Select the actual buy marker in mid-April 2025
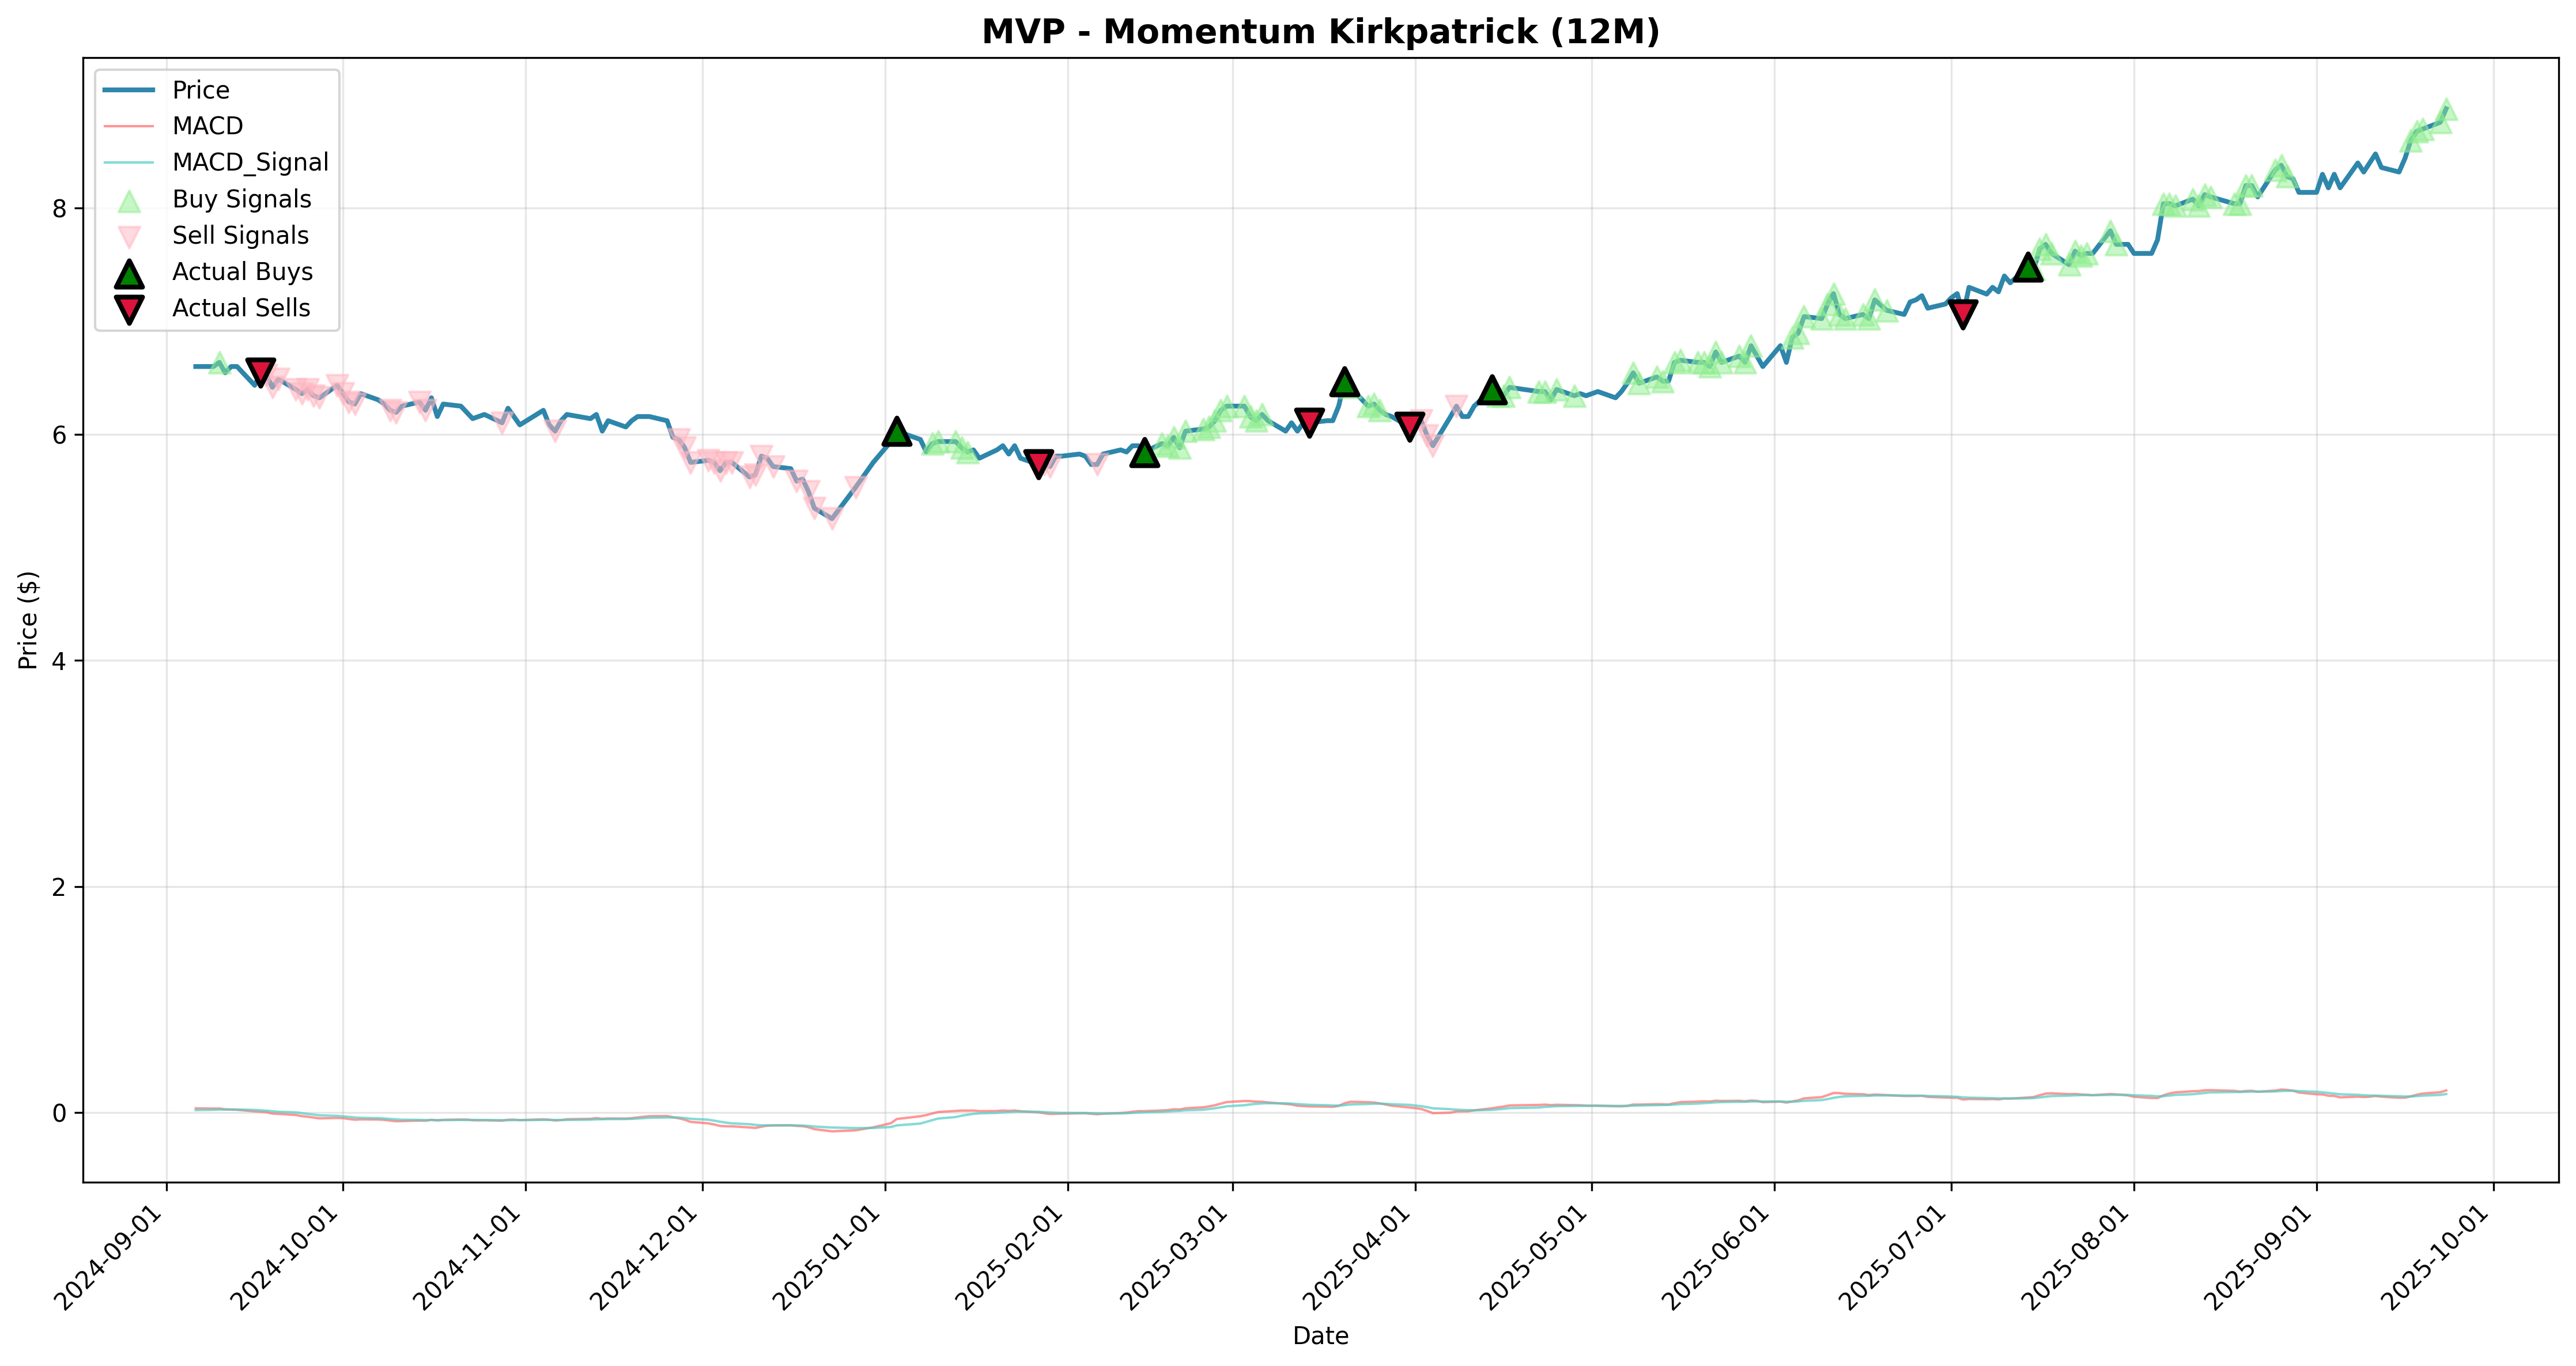Image resolution: width=2576 pixels, height=1366 pixels. [1493, 389]
